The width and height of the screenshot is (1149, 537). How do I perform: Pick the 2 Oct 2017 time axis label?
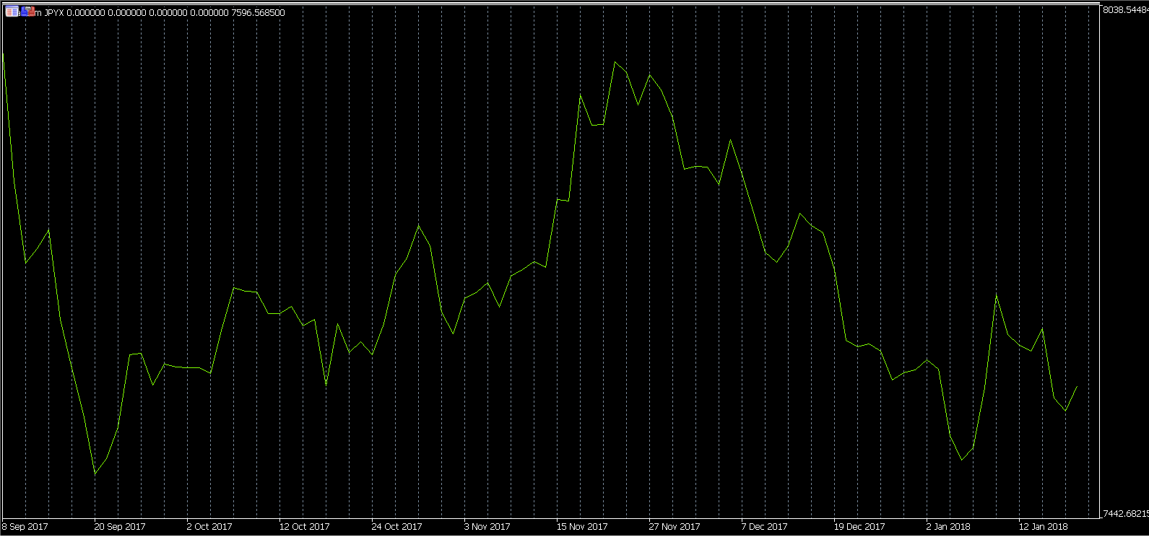[x=209, y=527]
